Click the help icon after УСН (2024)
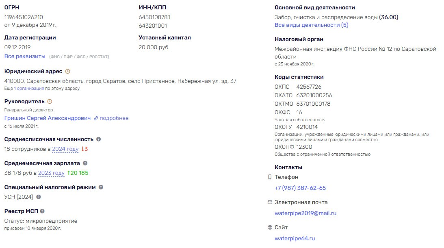 (39, 197)
